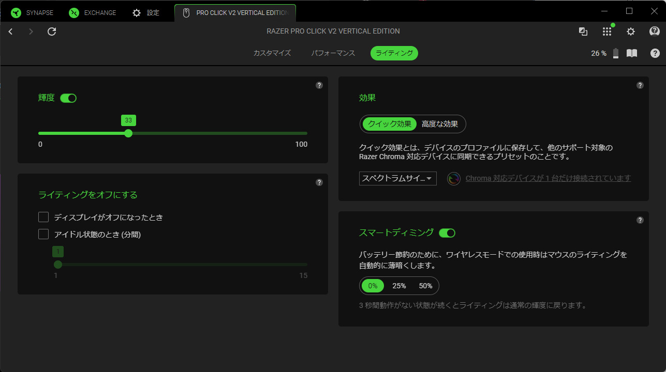Select the PRO CLICK V2 VERTICAL EDITION tab

point(235,13)
